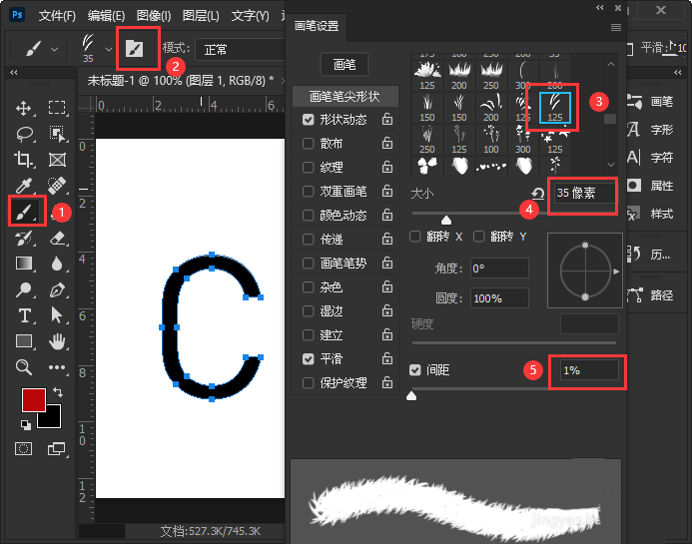Select the Lasso tool

coord(24,134)
